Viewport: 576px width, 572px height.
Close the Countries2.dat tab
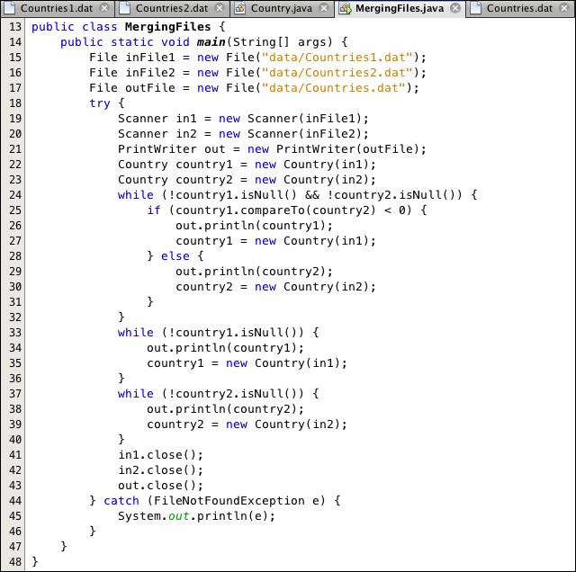pyautogui.click(x=220, y=8)
